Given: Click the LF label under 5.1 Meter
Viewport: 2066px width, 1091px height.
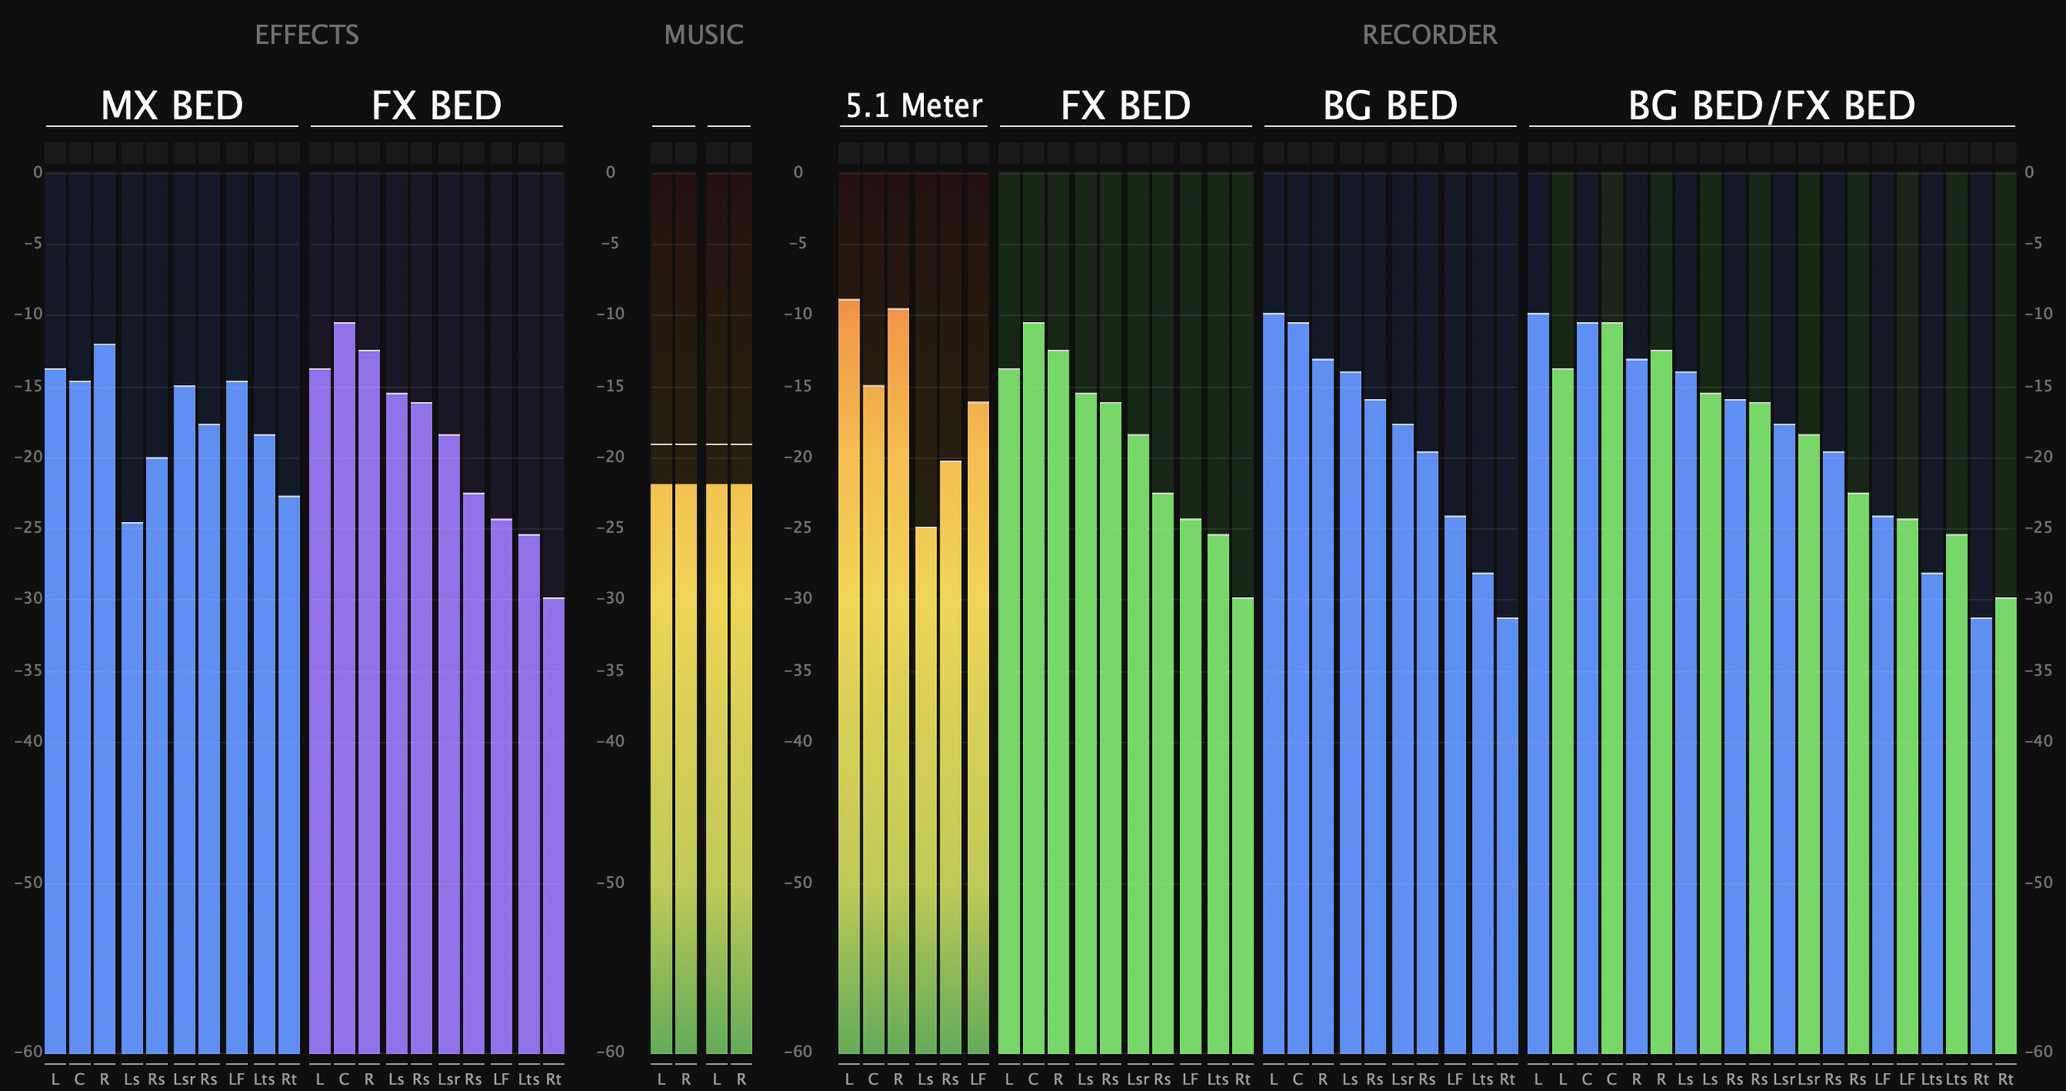Looking at the screenshot, I should [x=978, y=1079].
